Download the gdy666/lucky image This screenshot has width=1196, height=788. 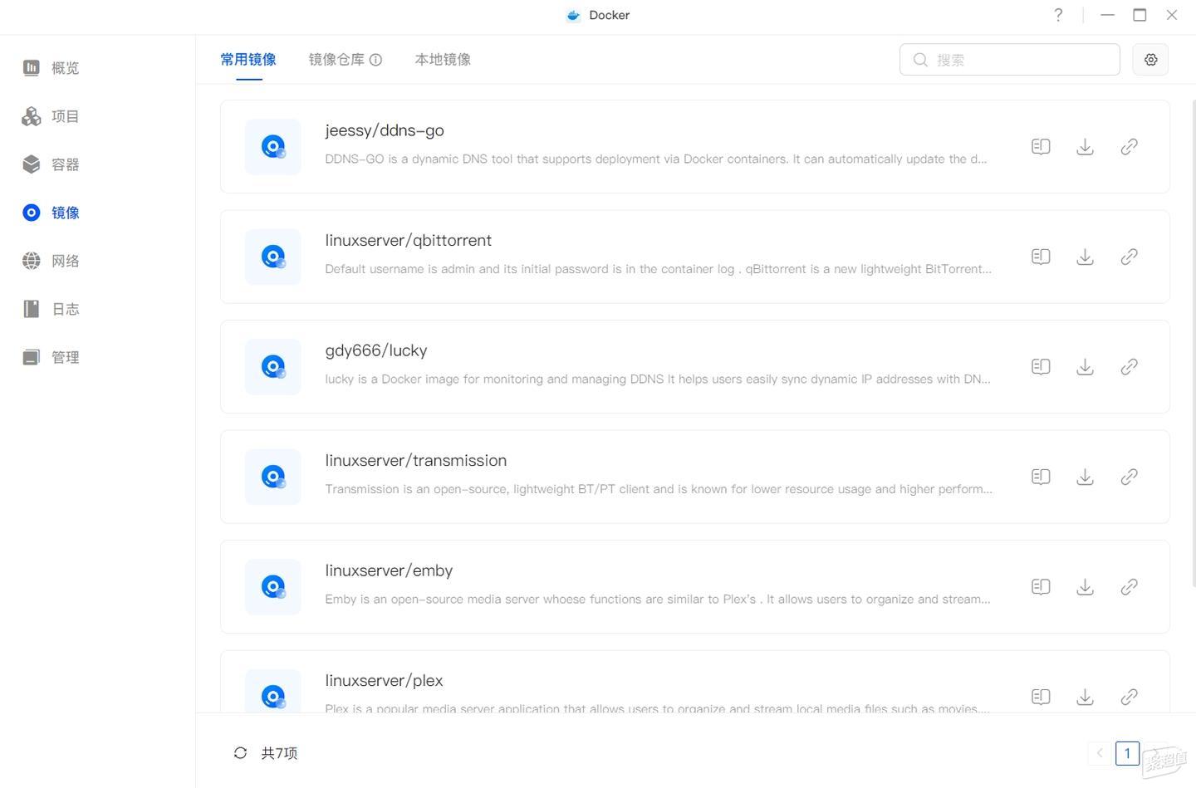1085,367
